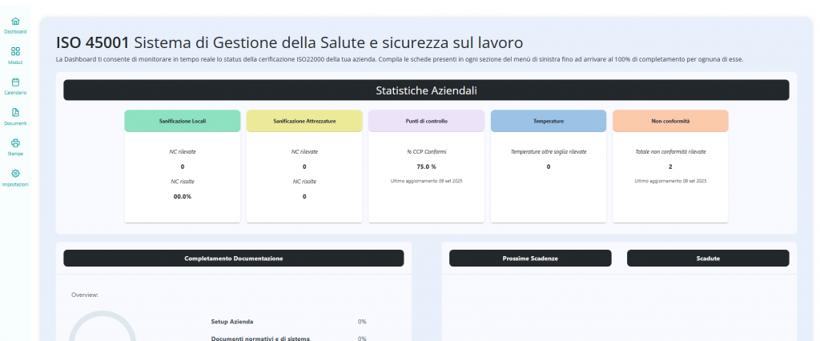The height and width of the screenshot is (341, 820).
Task: Click NC risolte in Sanificazione Attrezzature
Action: click(x=304, y=182)
